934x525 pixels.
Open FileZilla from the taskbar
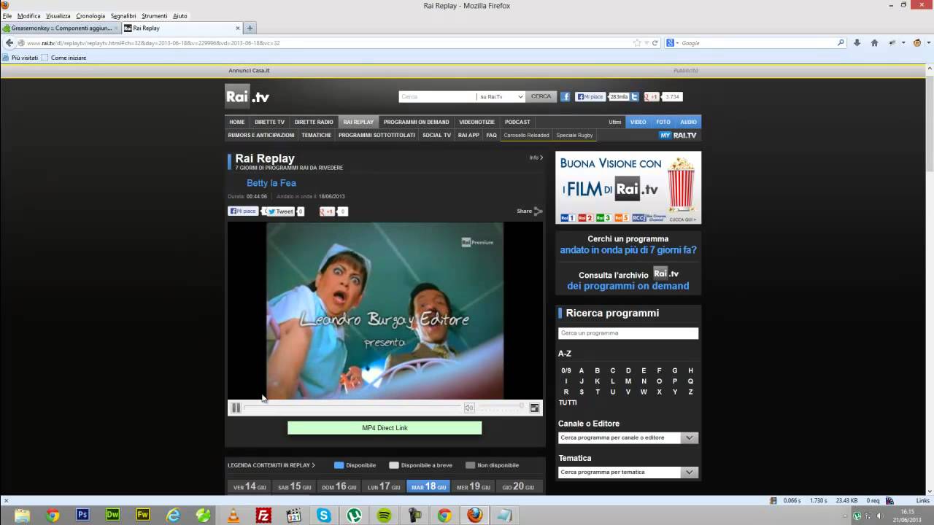pos(263,516)
